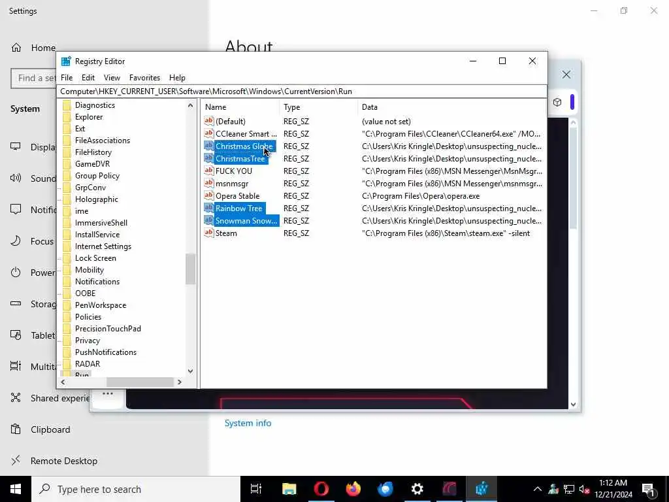Click the Steam value data text
Screen dimensions: 669x502
[446, 233]
